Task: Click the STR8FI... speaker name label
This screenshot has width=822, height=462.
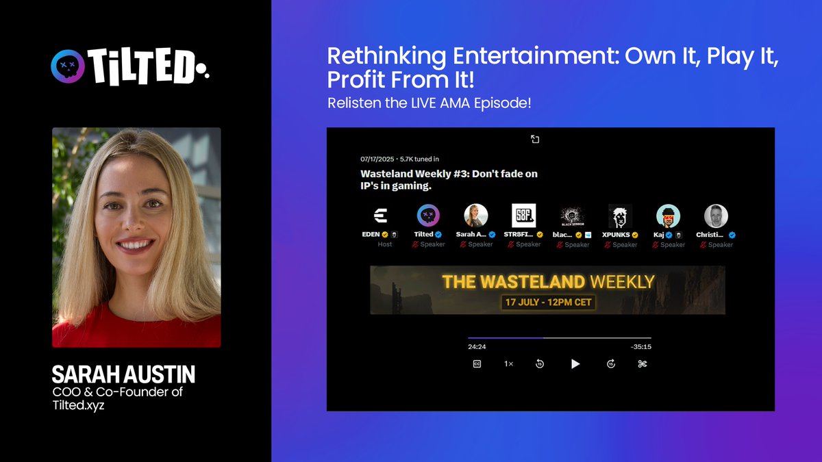Action: pos(519,234)
